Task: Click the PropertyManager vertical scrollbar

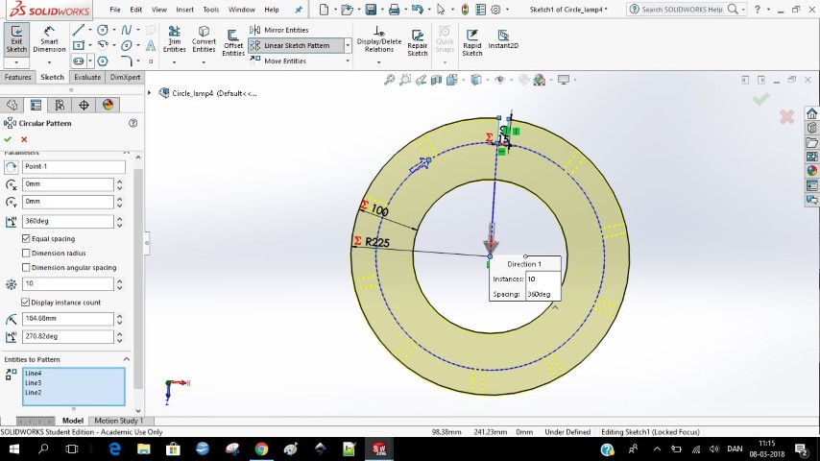Action: [138, 279]
